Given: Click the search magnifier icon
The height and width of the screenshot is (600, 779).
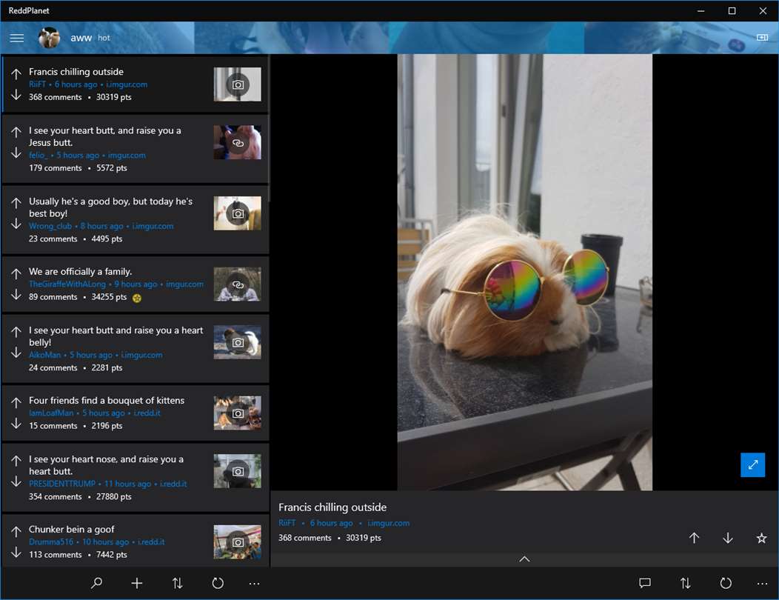Looking at the screenshot, I should [x=97, y=583].
